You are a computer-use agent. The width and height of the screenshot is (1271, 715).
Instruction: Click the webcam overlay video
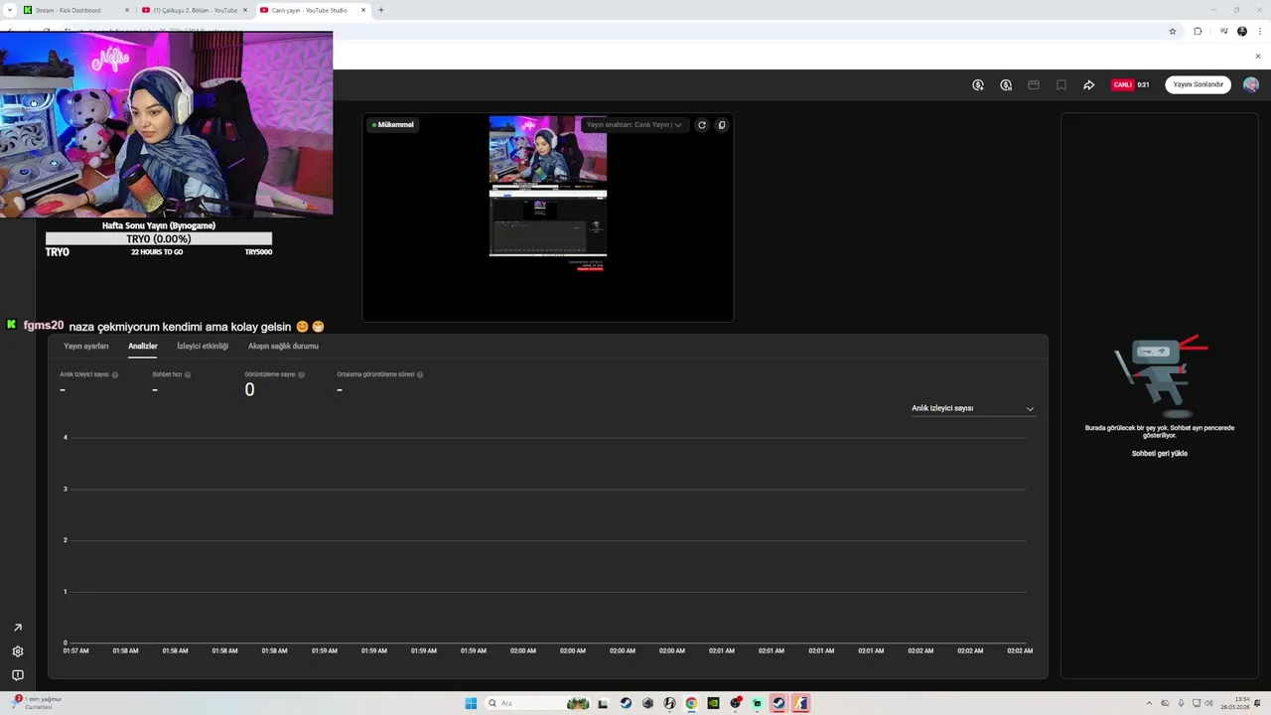tap(166, 124)
